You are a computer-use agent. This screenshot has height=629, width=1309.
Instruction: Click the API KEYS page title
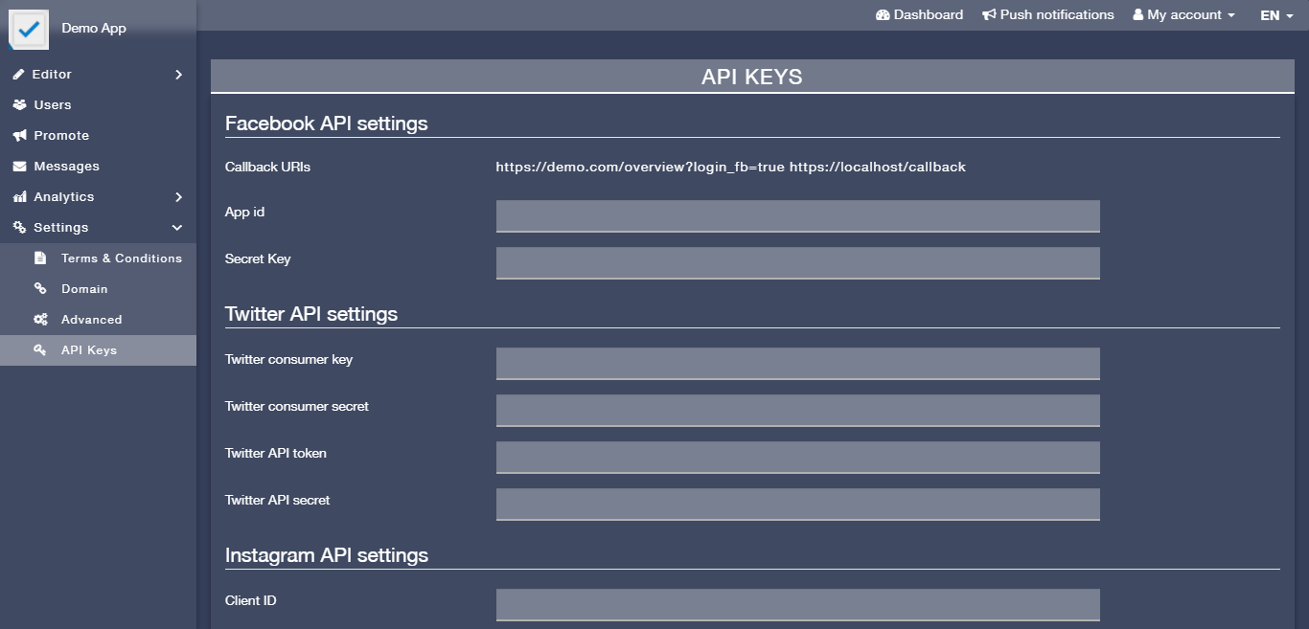pos(752,77)
